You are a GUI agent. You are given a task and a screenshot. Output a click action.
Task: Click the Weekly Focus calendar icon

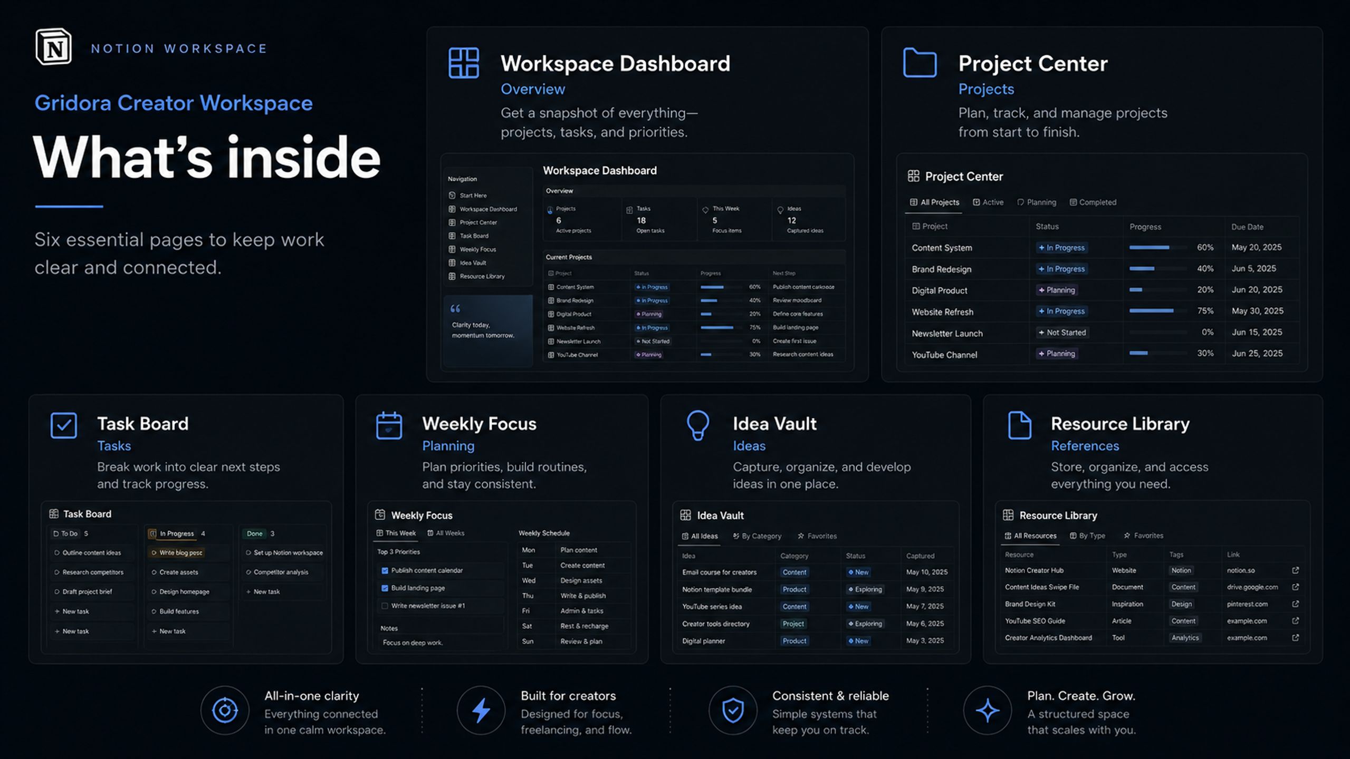pos(389,425)
